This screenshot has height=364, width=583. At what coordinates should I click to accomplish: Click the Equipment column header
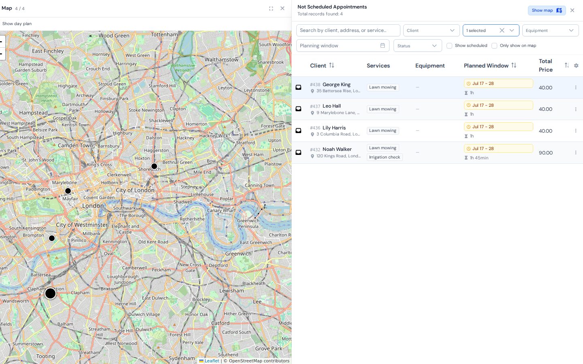click(430, 66)
